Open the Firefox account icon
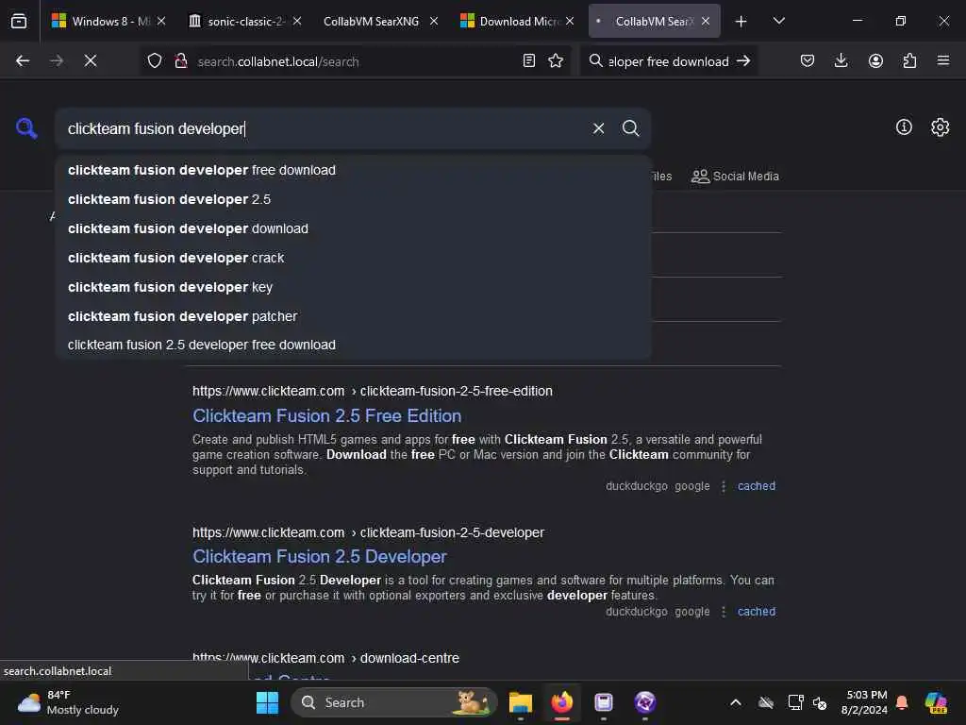 pyautogui.click(x=875, y=60)
